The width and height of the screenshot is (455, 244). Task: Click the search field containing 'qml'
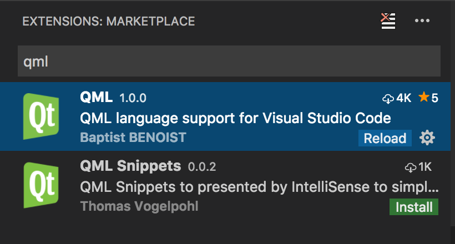tap(229, 61)
